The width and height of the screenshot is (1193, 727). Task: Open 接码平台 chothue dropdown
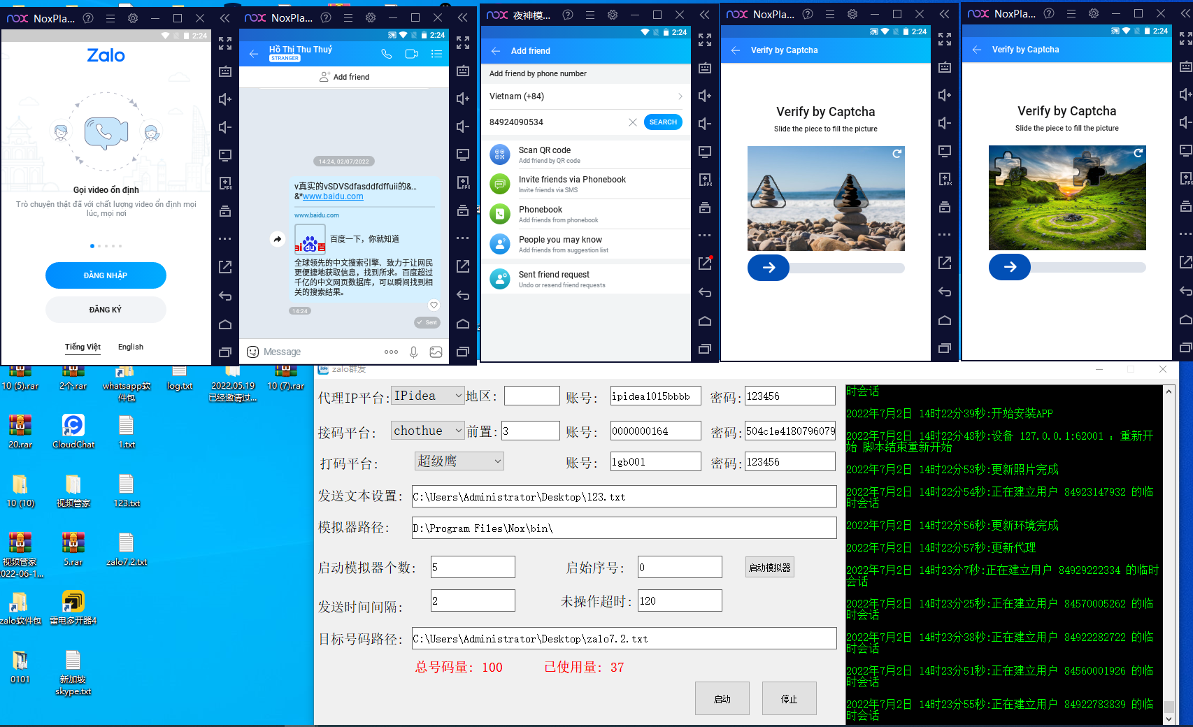click(427, 431)
